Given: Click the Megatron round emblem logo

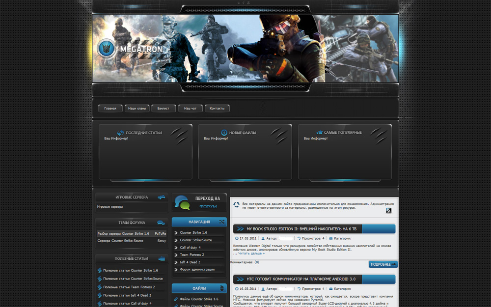Looking at the screenshot, I should [107, 49].
